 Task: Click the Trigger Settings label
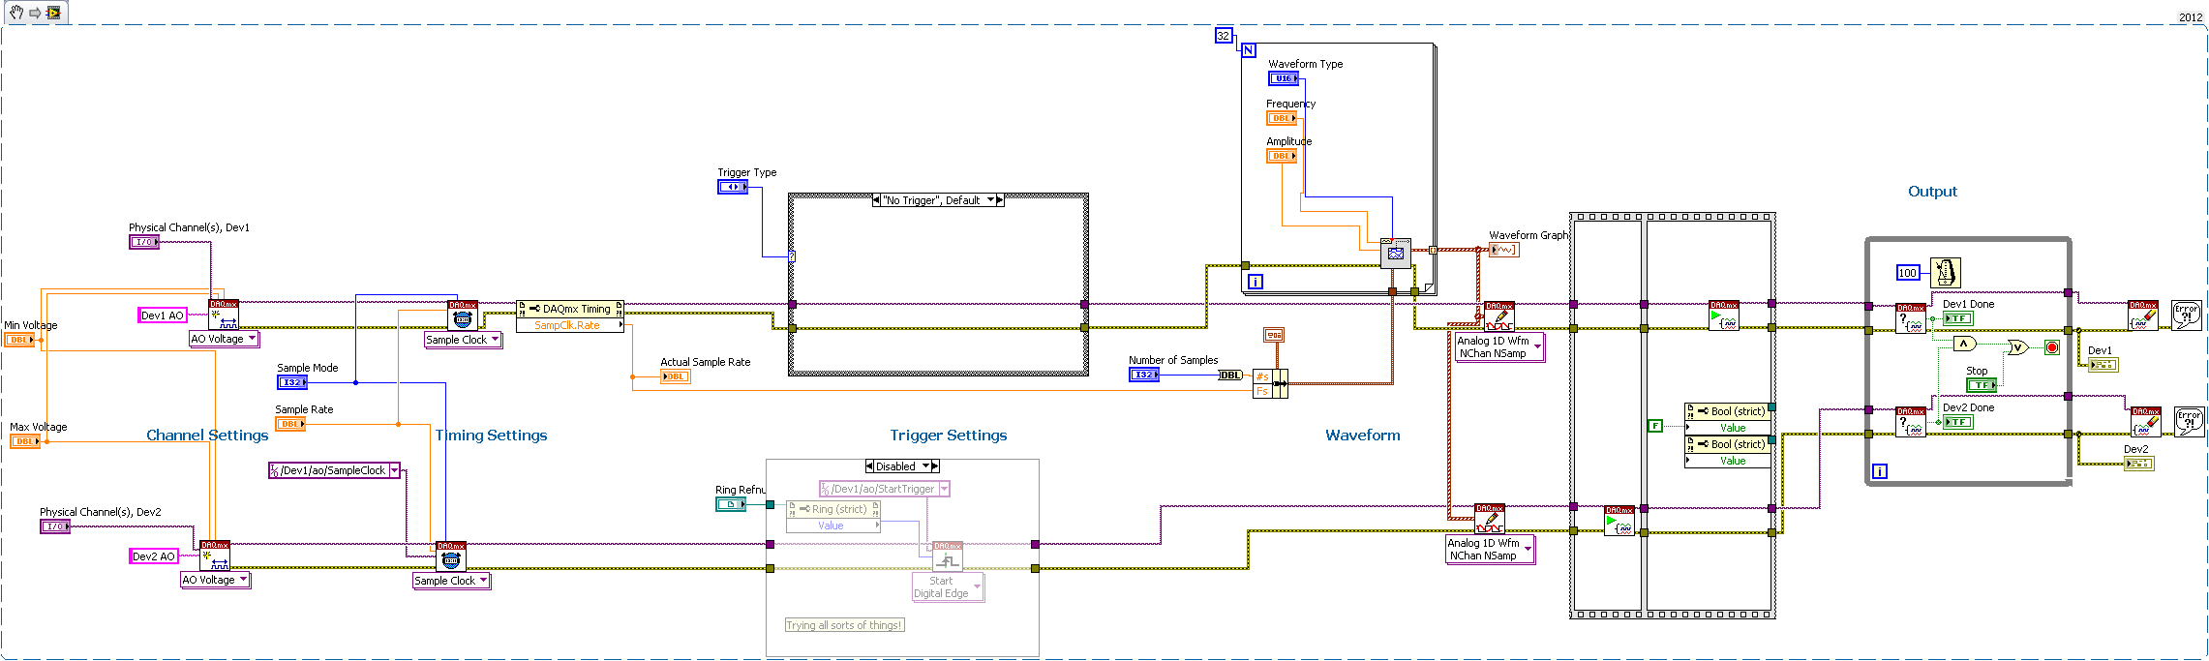click(949, 436)
